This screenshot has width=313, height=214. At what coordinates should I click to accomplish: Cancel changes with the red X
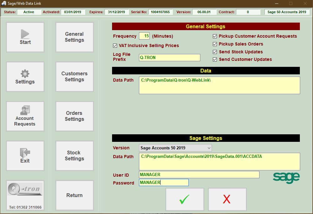[x=227, y=199]
